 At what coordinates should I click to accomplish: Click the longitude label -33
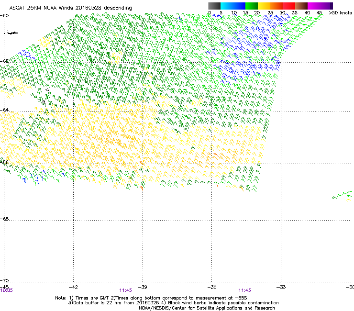click(281, 287)
